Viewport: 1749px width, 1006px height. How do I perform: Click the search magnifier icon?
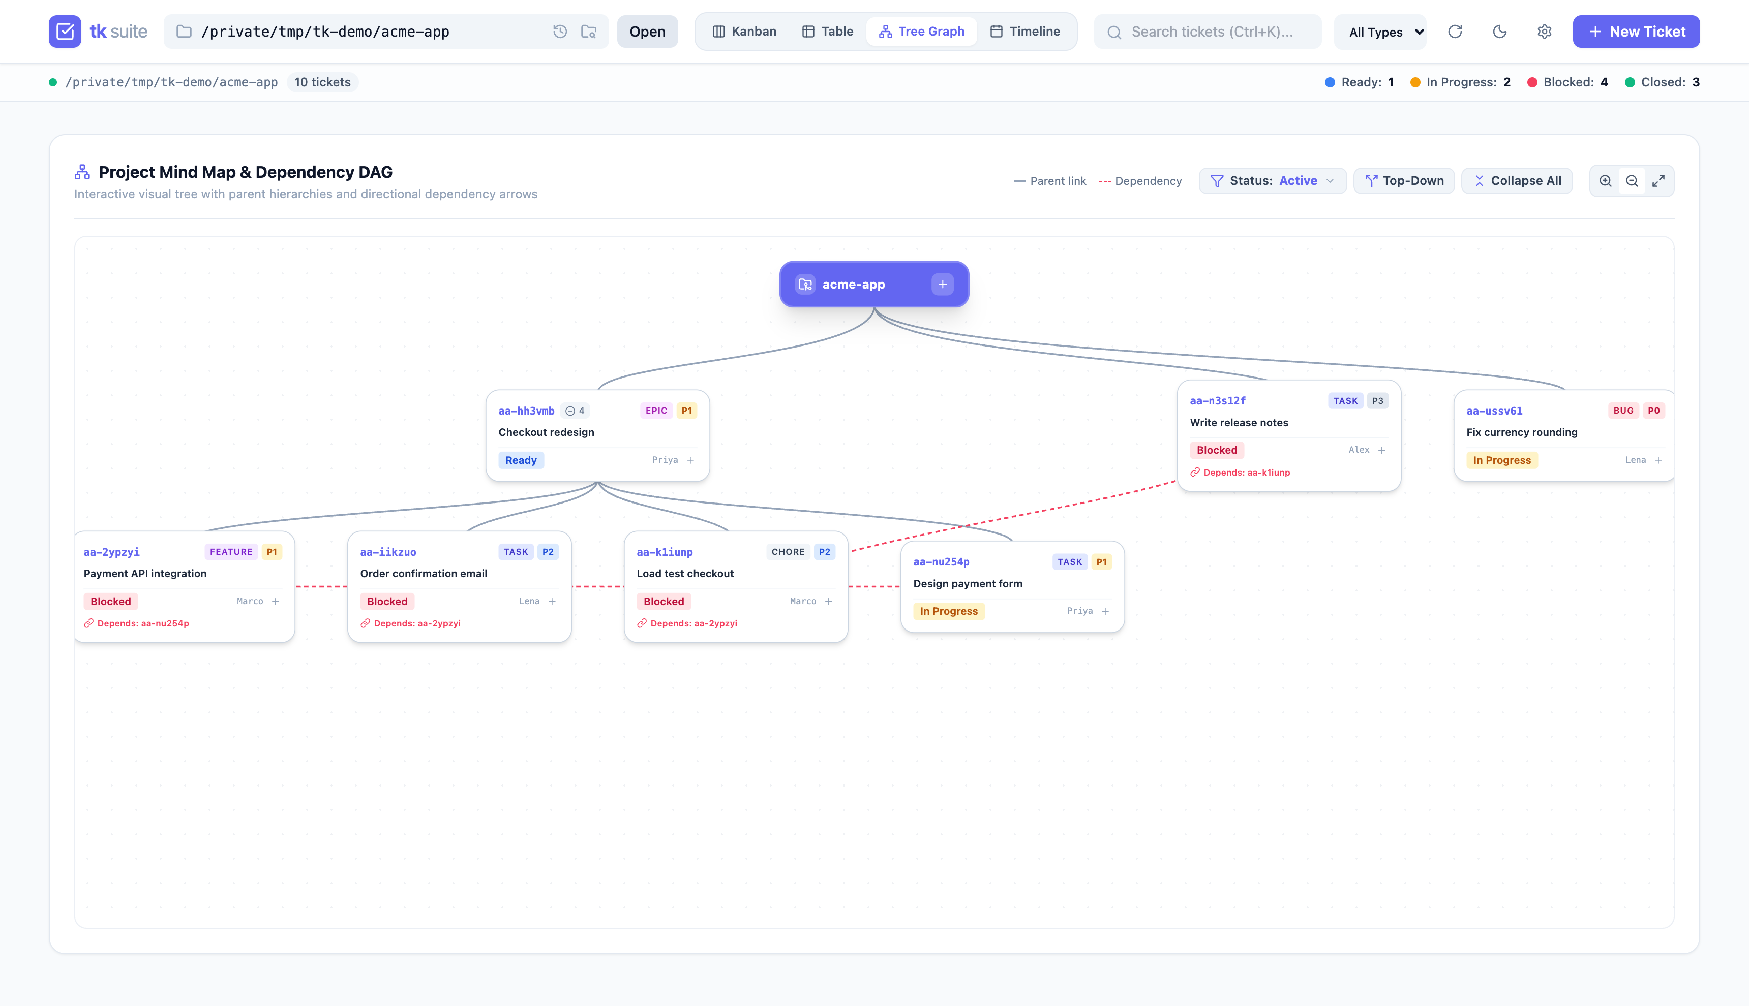1113,33
